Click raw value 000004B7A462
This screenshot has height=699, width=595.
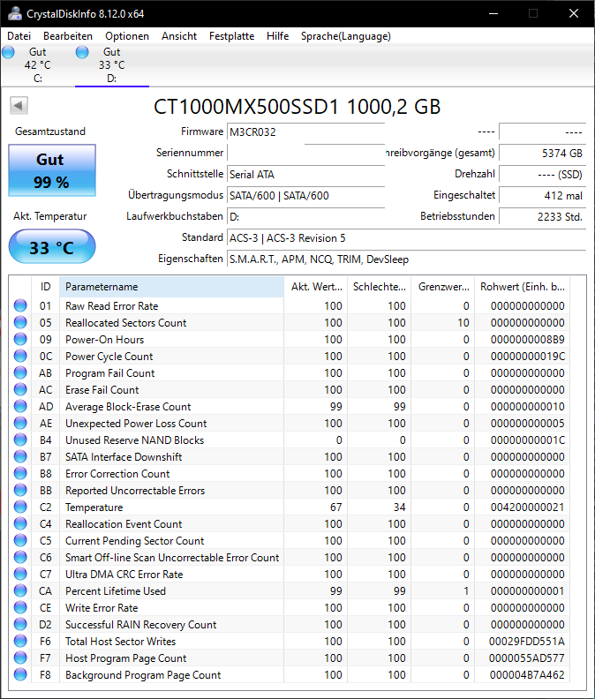[x=527, y=674]
